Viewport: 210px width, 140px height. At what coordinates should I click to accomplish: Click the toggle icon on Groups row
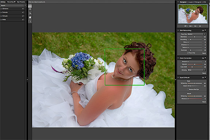pos(23,16)
